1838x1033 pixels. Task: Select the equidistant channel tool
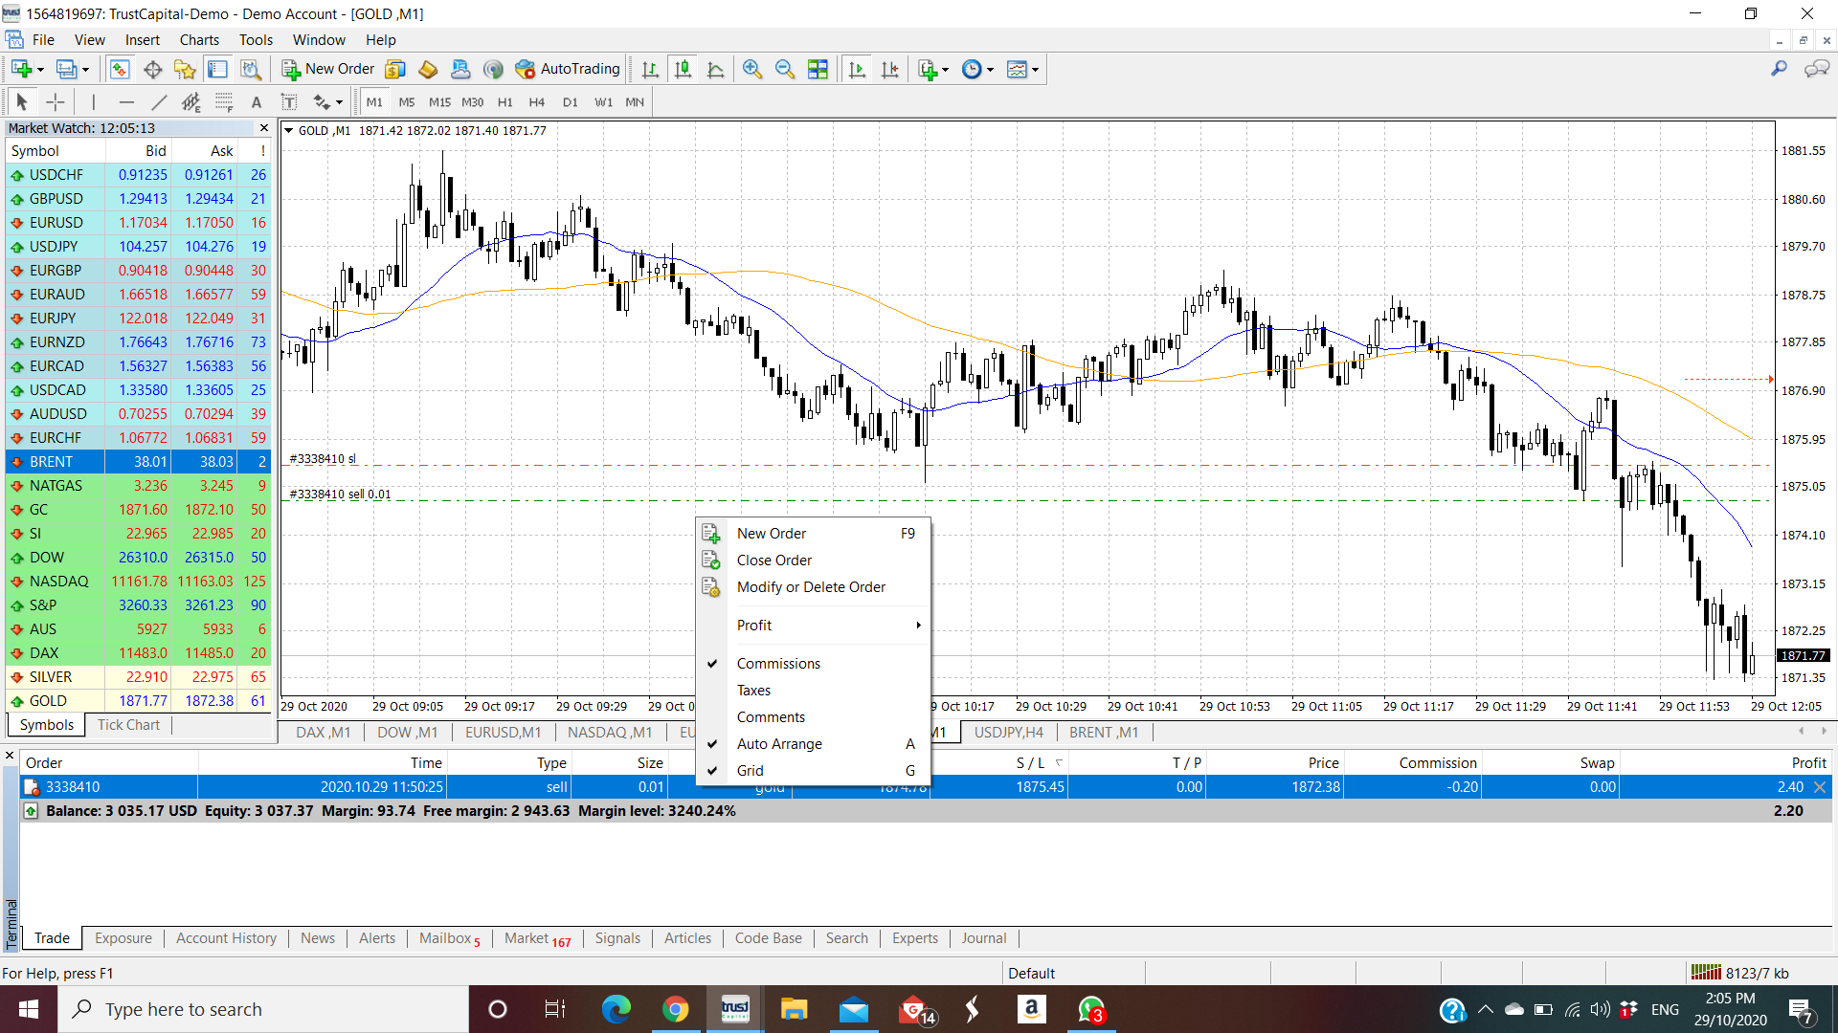pos(191,101)
